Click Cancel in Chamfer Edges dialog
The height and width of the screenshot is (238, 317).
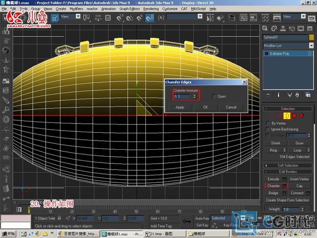231,107
